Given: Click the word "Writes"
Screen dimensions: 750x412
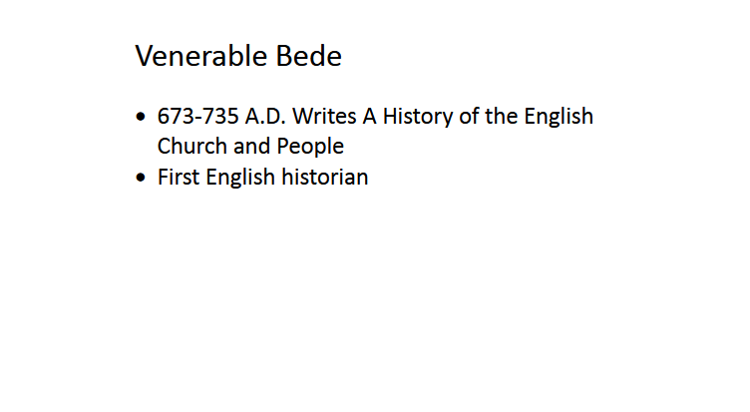Looking at the screenshot, I should tap(323, 117).
